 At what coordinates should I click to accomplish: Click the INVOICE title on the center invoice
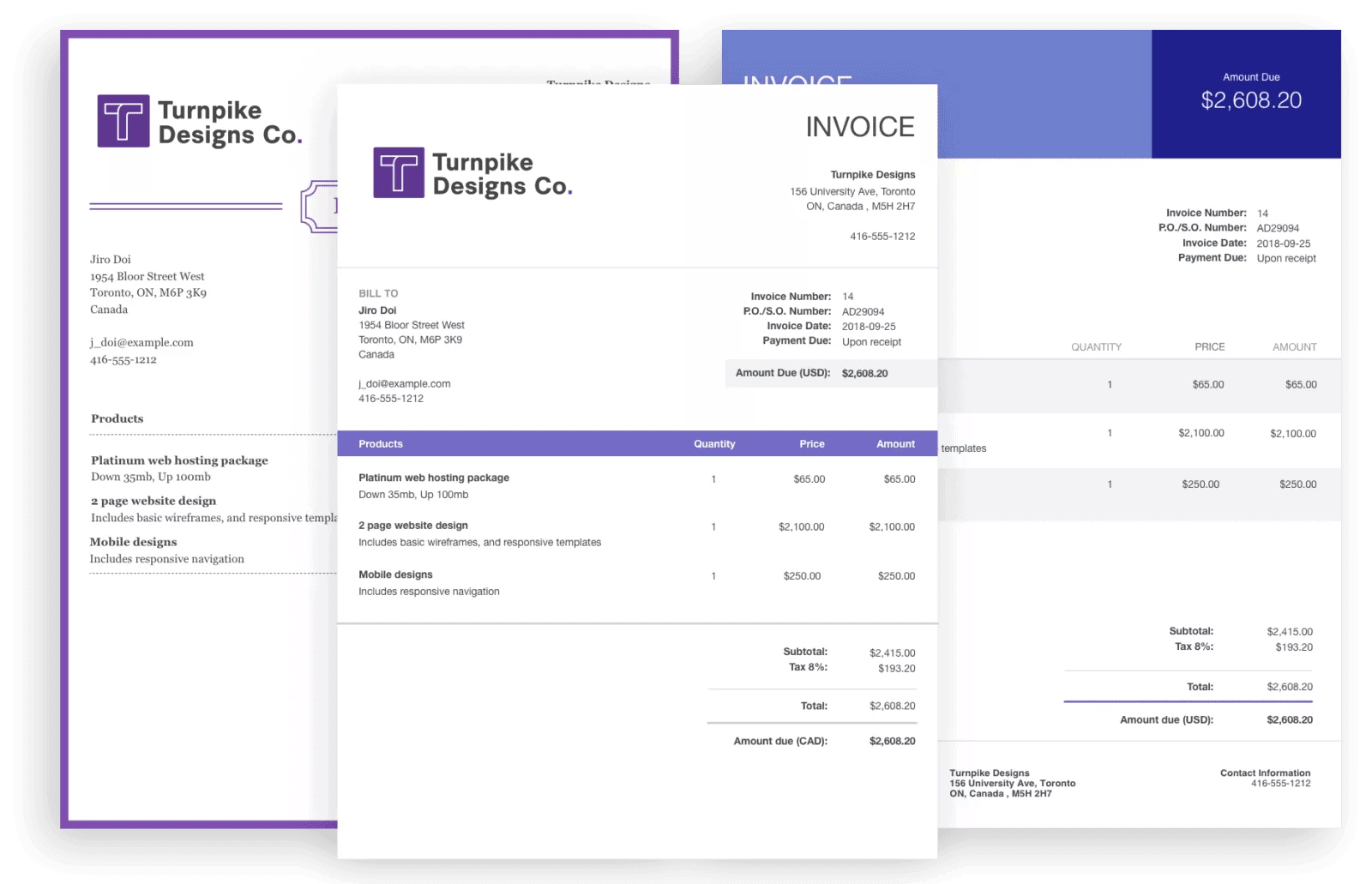point(860,127)
